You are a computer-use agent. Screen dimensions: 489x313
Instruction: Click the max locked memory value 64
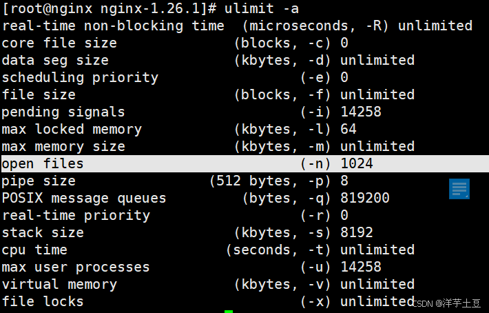[x=348, y=129]
